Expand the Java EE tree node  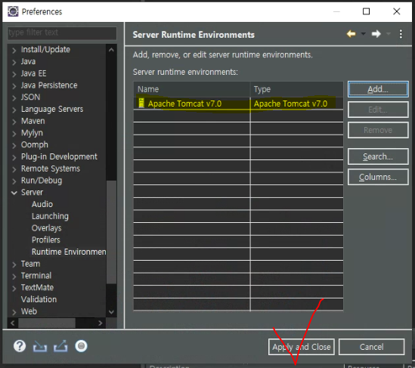(x=14, y=74)
